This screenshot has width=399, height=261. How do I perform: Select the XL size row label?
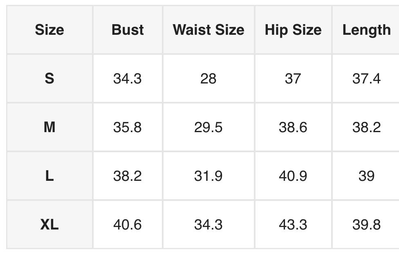[49, 225]
